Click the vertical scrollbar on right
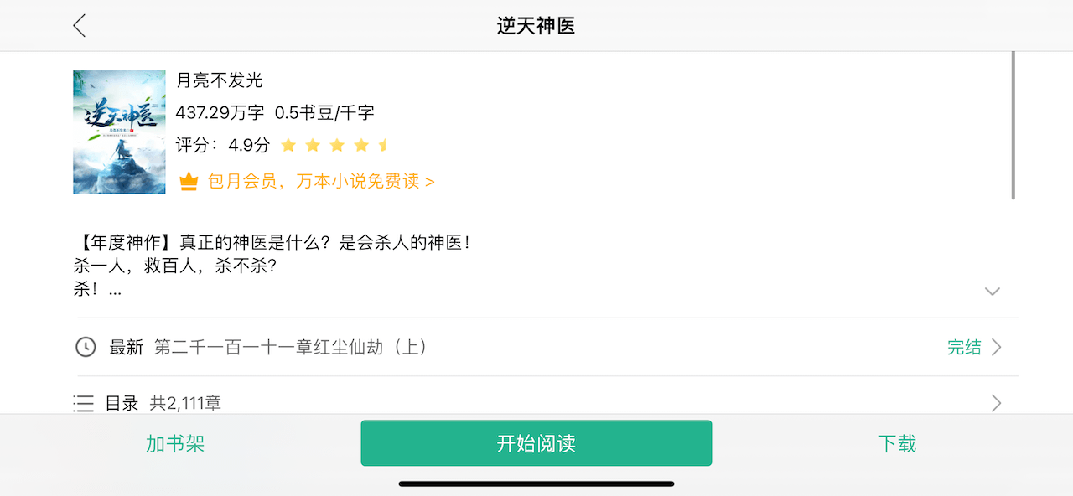Screen dimensions: 1073x496 point(1013,125)
